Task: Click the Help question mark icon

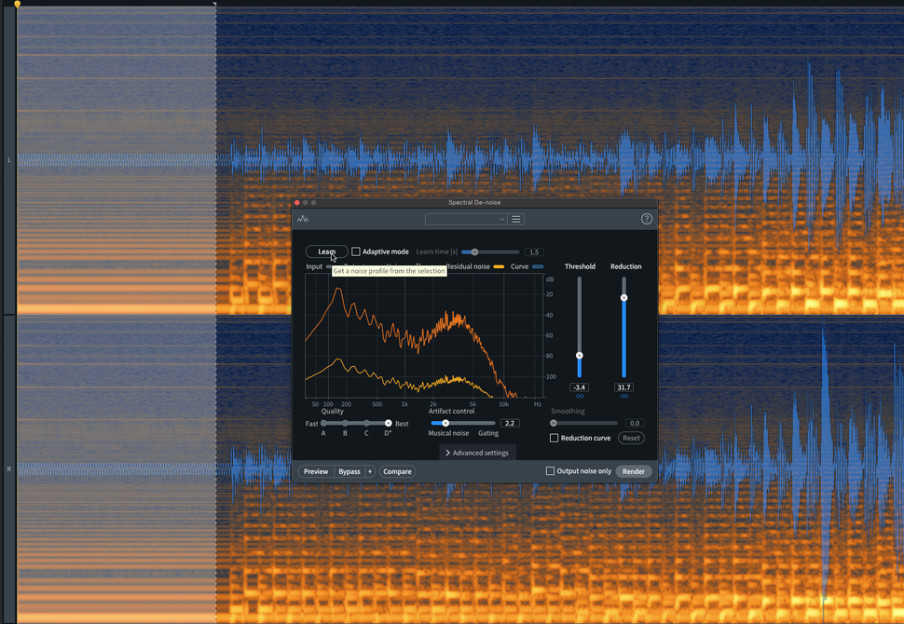Action: [x=648, y=219]
